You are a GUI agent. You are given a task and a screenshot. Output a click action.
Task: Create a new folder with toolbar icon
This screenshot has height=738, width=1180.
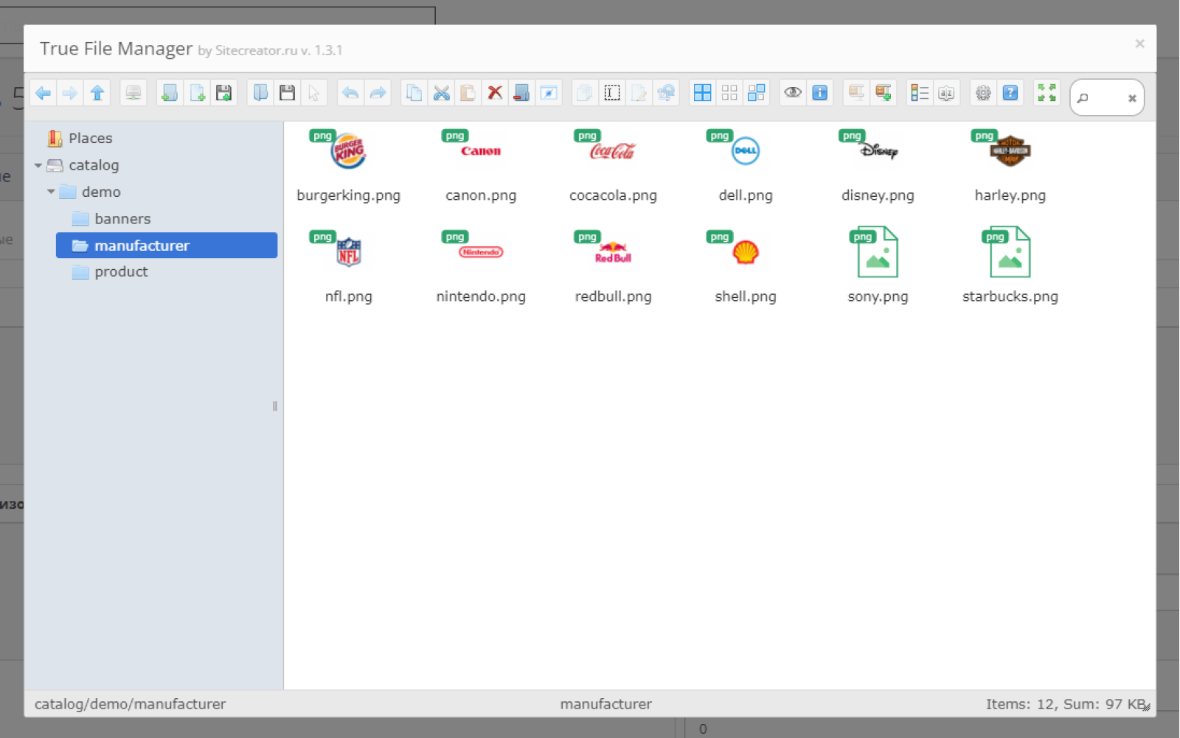click(170, 93)
